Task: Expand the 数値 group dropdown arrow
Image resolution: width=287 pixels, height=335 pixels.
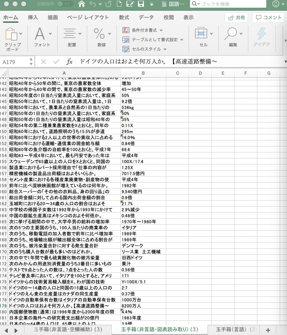Action: (x=110, y=33)
